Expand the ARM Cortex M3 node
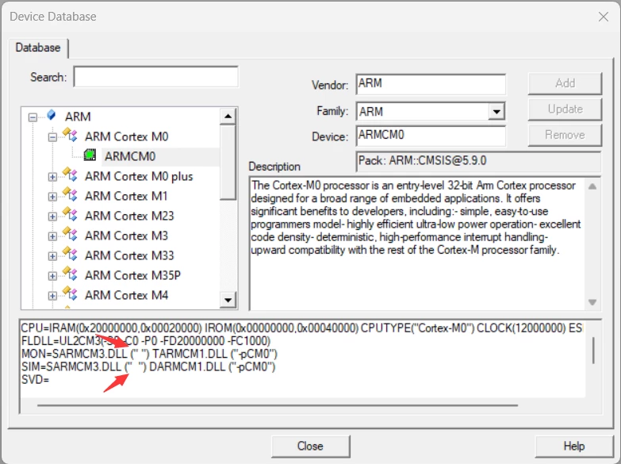This screenshot has height=464, width=621. [52, 236]
